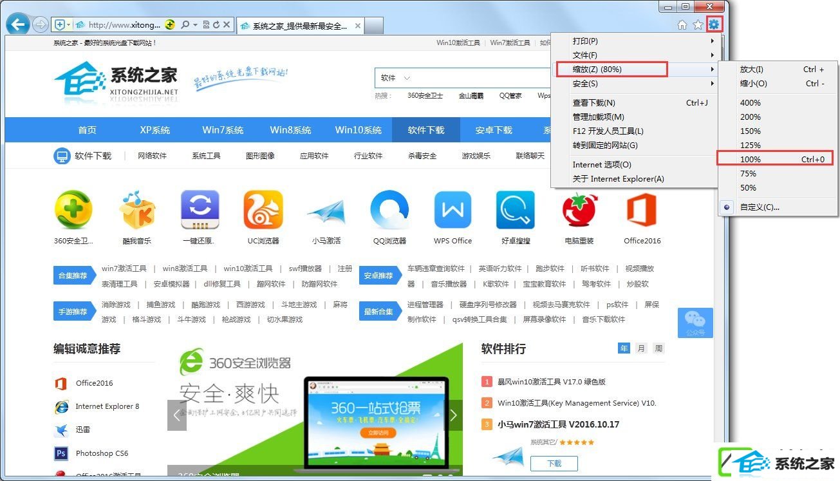Click the 系统之家 site logo
The width and height of the screenshot is (840, 481).
pos(117,82)
